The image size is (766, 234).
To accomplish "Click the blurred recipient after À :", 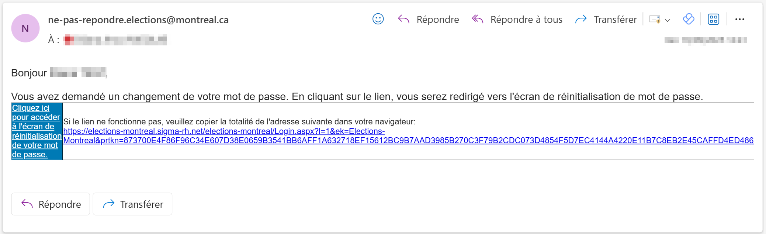I will click(115, 40).
